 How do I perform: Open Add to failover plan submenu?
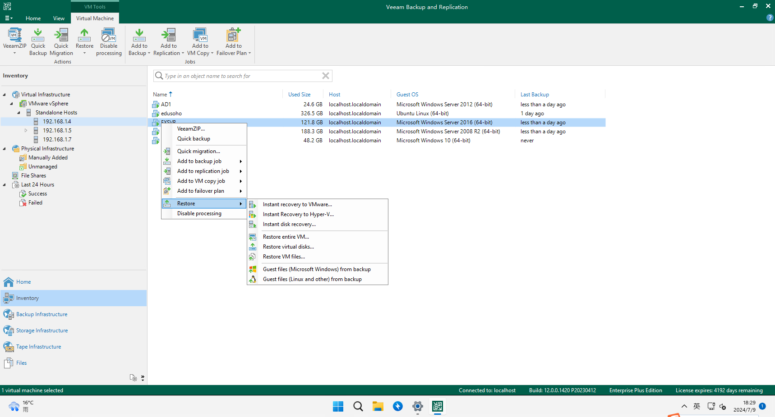(x=204, y=191)
